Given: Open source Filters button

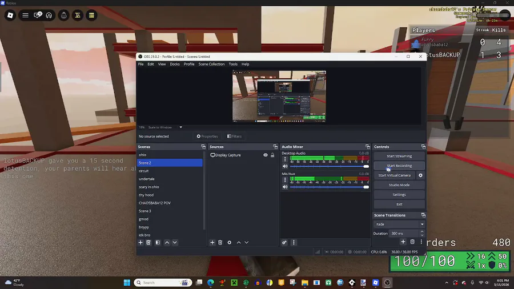Looking at the screenshot, I should (234, 137).
